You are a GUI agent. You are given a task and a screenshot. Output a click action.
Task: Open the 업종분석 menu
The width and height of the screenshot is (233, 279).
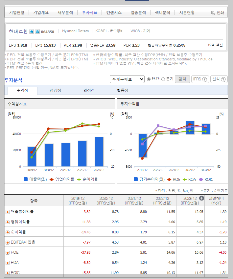138,12
